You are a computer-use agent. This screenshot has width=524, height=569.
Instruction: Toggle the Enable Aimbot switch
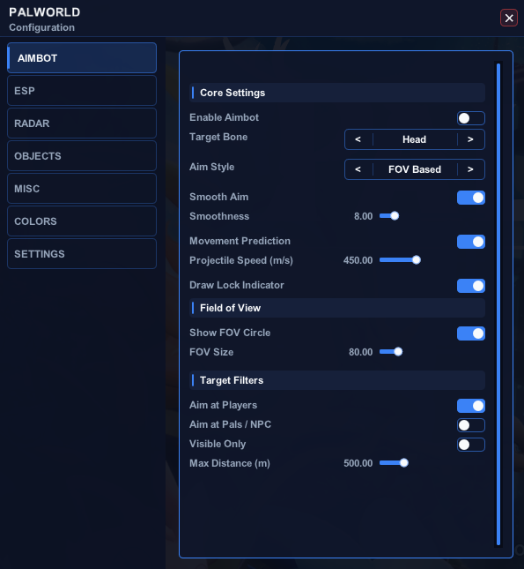point(471,118)
